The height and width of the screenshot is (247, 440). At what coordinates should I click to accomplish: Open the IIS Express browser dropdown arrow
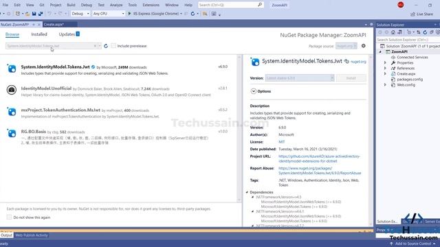click(181, 14)
